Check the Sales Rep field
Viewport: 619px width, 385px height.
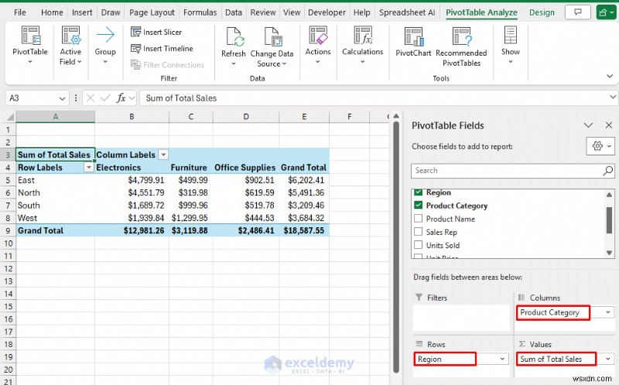[419, 232]
